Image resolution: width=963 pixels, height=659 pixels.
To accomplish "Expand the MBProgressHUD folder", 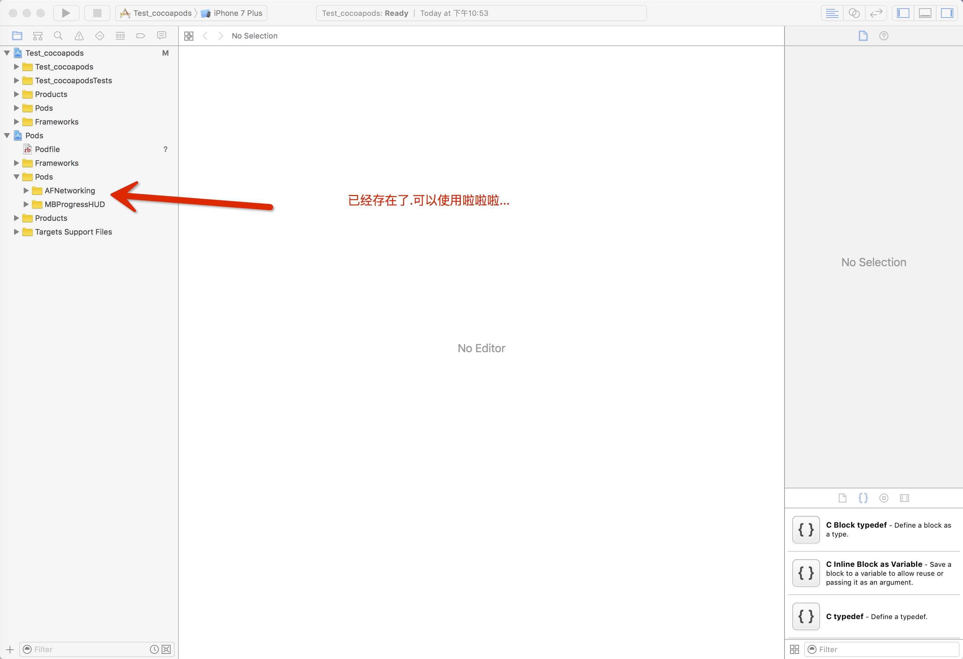I will click(x=26, y=204).
